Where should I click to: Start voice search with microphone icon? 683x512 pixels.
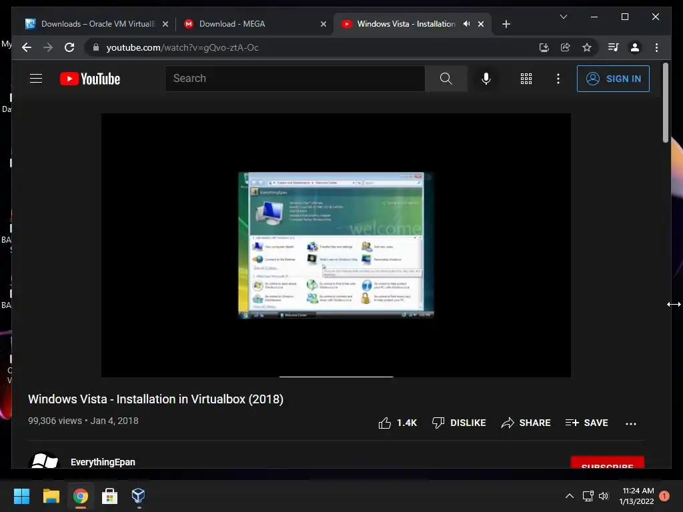point(486,79)
